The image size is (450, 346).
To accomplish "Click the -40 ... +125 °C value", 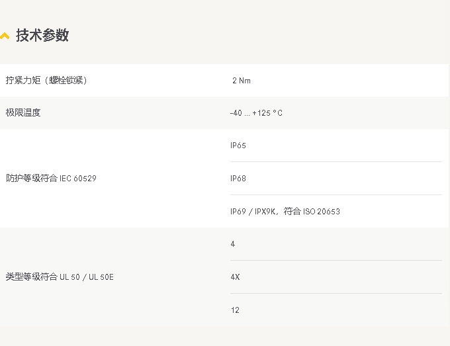I will point(256,113).
